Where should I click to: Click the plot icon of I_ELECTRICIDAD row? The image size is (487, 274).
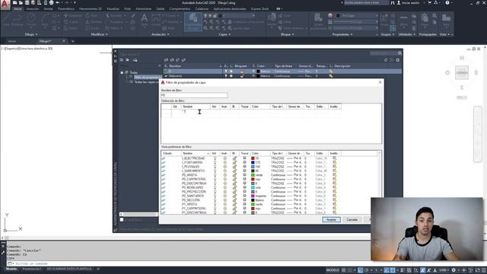[x=244, y=158]
